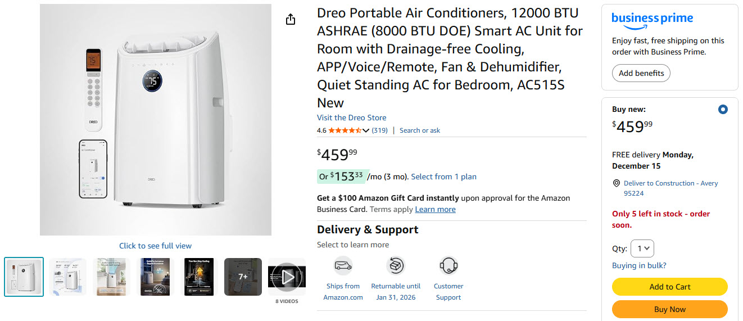Screen dimensions: 743x321
Task: Select the Buy new radio button
Action: coord(723,110)
